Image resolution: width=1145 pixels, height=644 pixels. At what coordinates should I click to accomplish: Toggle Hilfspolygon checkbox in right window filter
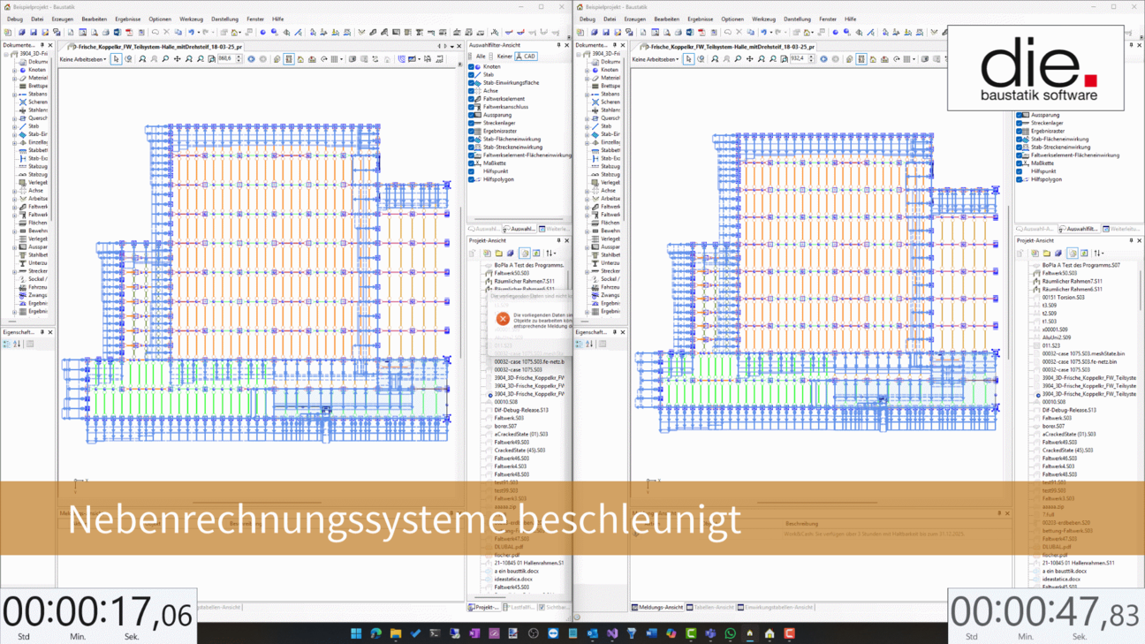coord(1020,179)
